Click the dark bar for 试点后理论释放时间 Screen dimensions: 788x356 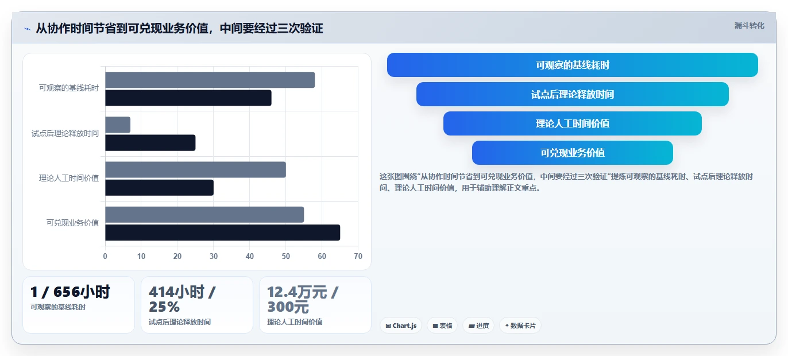pos(150,142)
